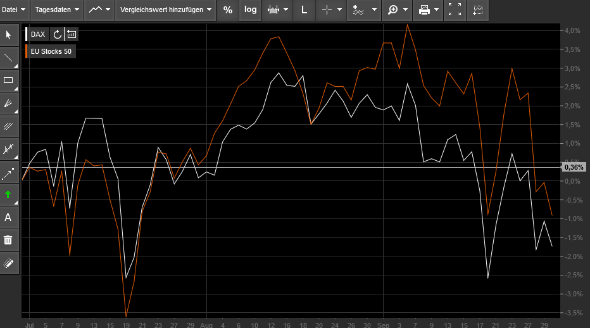Select the green up arrow marker tool

tap(9, 194)
